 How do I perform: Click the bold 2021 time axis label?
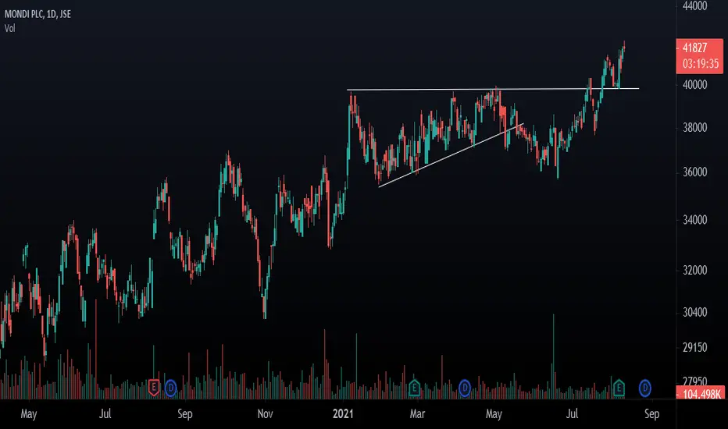coord(343,413)
